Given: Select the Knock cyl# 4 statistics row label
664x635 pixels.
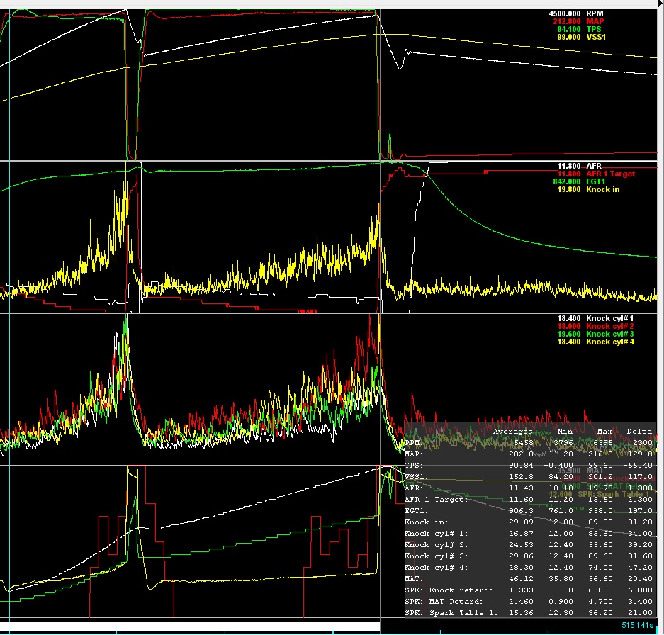Looking at the screenshot, I should (437, 567).
